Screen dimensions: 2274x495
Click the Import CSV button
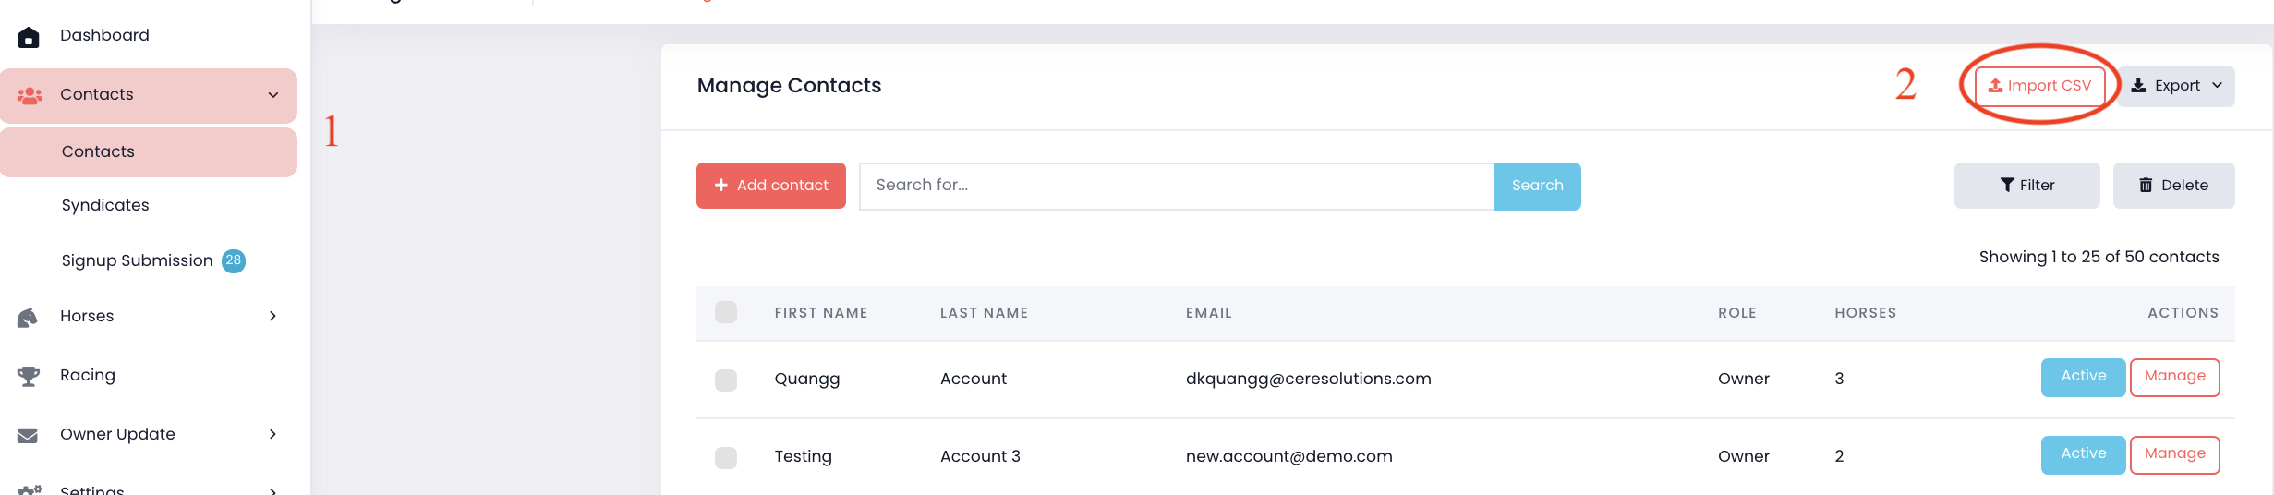click(2039, 86)
